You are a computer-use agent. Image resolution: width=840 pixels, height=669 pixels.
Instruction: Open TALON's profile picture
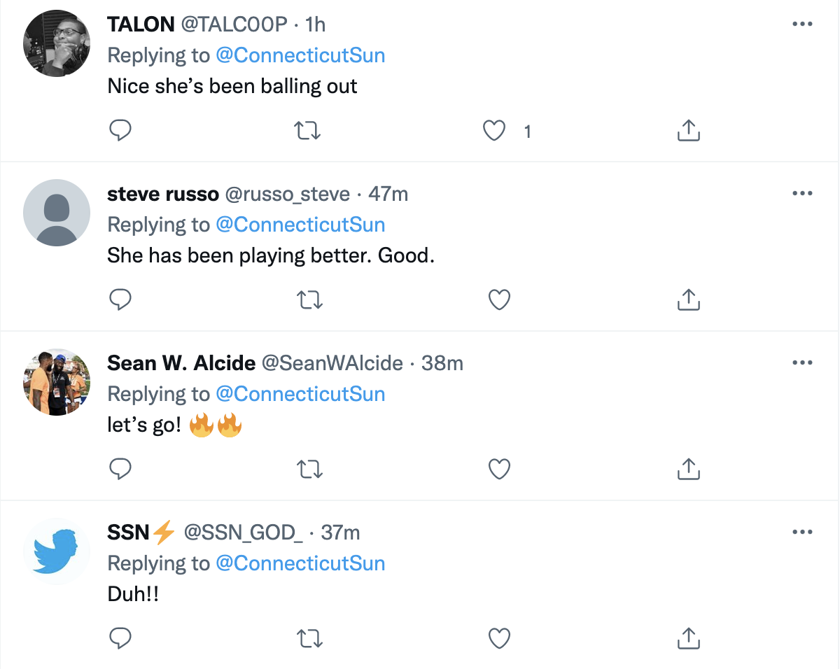point(57,43)
